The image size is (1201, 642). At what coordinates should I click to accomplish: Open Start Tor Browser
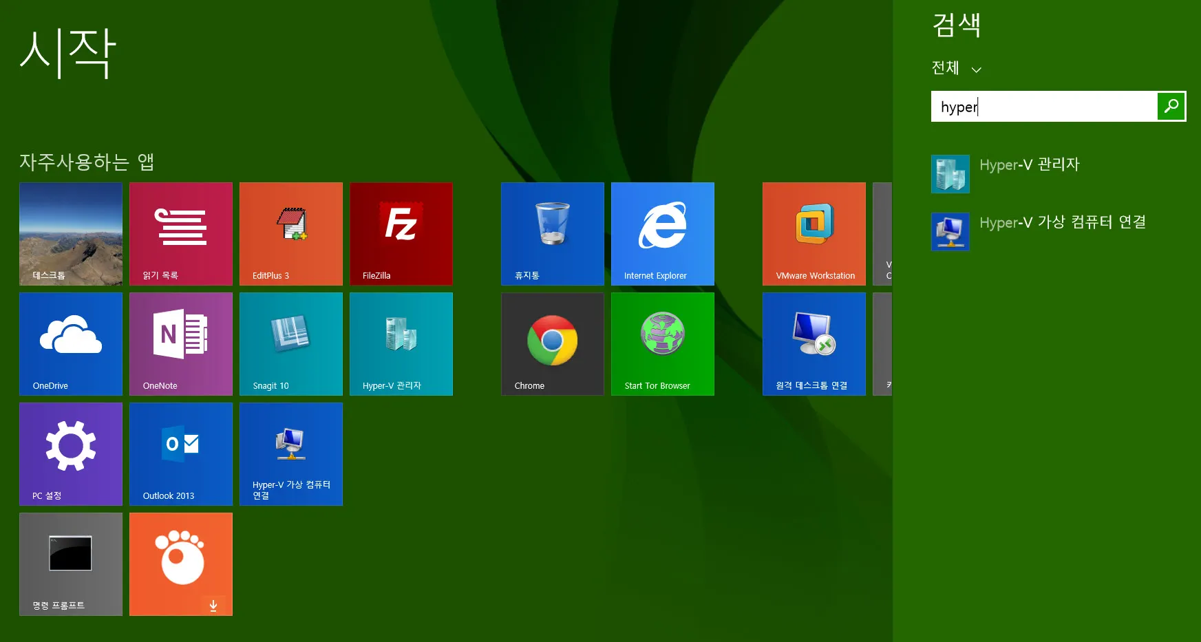coord(662,344)
